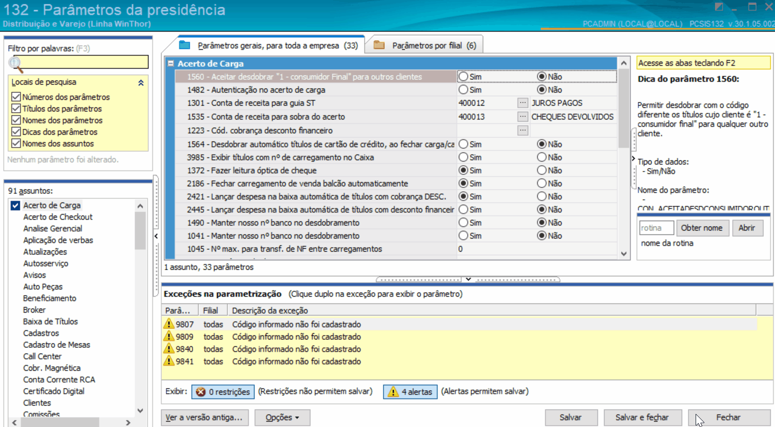Click the Fechar button
Image resolution: width=775 pixels, height=427 pixels.
[729, 417]
